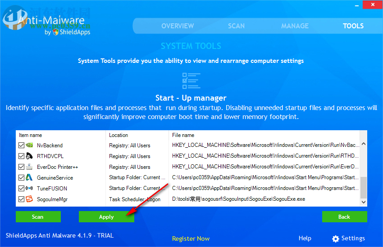Click the Apply button
This screenshot has width=383, height=247.
(x=106, y=216)
